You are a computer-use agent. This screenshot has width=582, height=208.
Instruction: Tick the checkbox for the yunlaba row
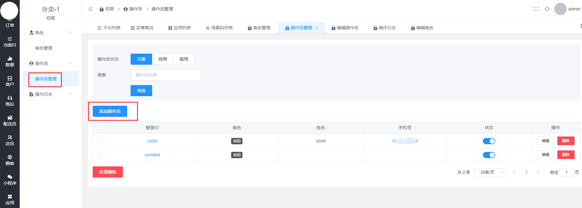pos(101,155)
